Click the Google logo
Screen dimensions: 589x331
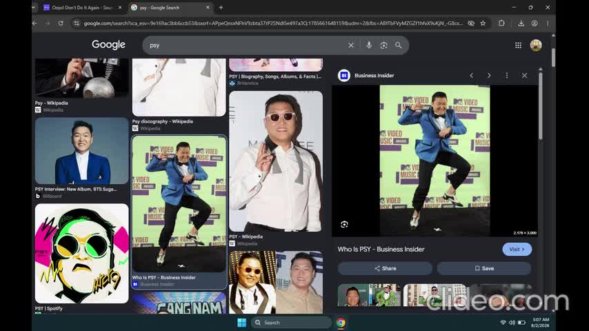click(108, 45)
